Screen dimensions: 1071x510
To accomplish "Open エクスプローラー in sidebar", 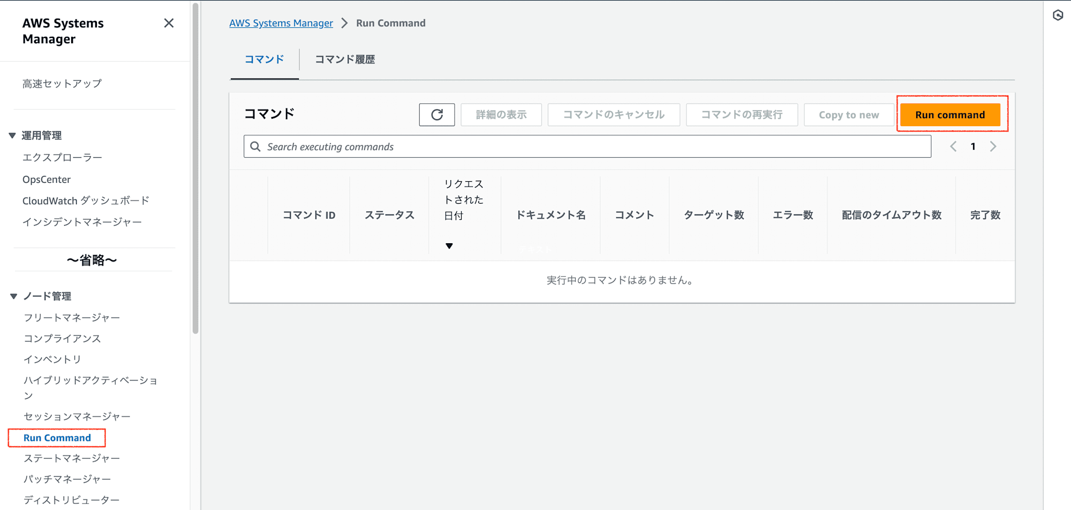I will point(62,157).
